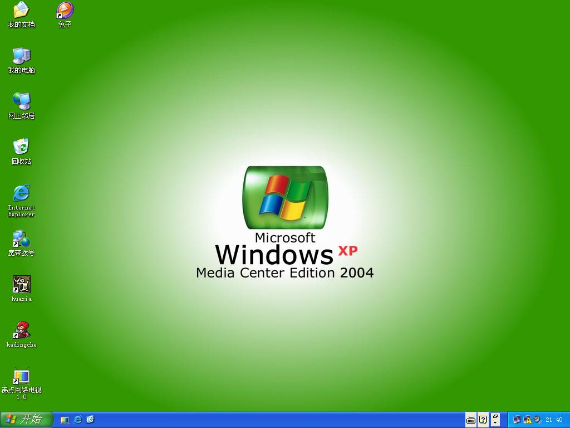Click the kadingche desktop shortcut
The height and width of the screenshot is (428, 570).
point(22,334)
